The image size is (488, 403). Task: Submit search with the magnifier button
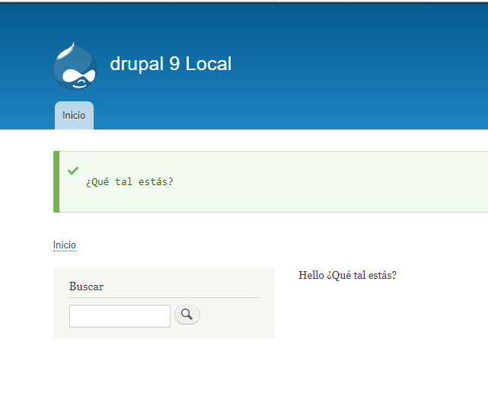[x=187, y=315]
